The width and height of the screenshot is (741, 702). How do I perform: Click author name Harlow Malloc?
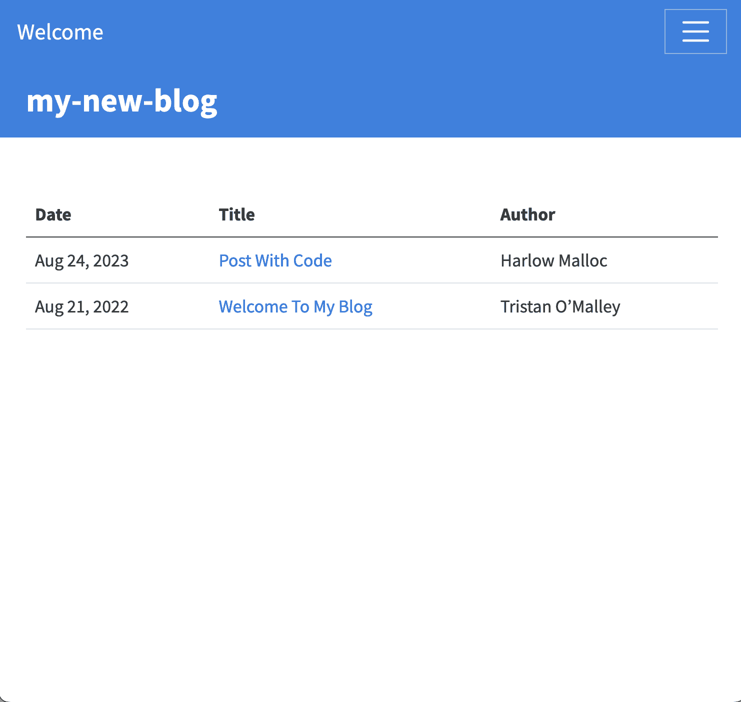(x=553, y=260)
